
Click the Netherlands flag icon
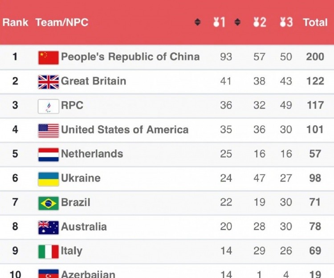coord(49,155)
